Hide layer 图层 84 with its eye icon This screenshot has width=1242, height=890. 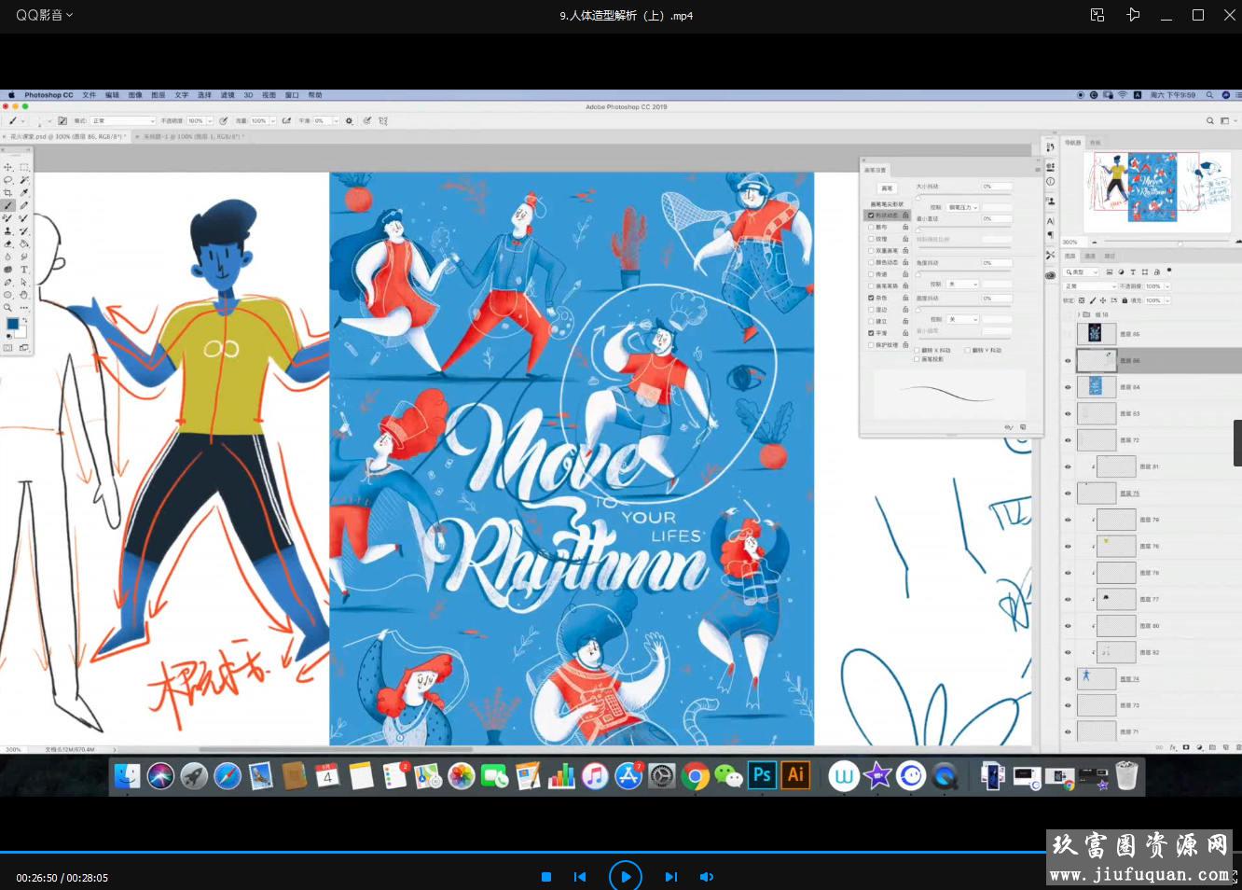(1068, 387)
